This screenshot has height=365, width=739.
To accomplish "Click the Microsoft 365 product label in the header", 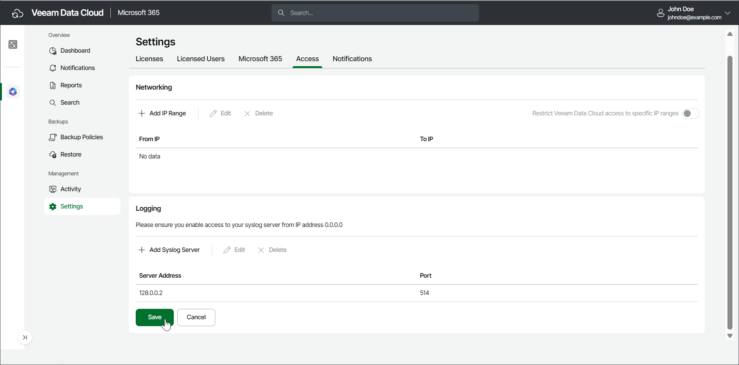I will tap(138, 13).
